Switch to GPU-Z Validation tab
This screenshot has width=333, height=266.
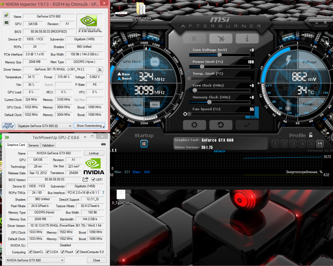click(48, 145)
